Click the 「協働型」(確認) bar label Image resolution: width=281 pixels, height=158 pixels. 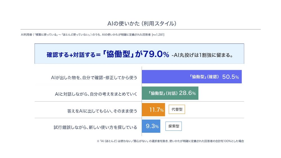(204, 77)
